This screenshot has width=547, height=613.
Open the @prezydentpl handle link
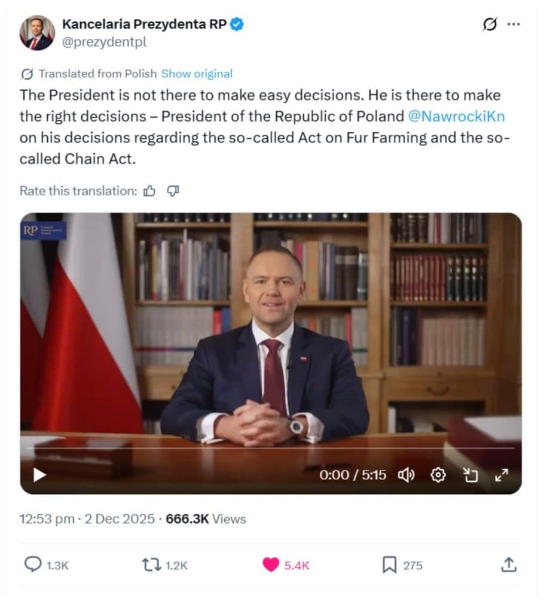[104, 42]
